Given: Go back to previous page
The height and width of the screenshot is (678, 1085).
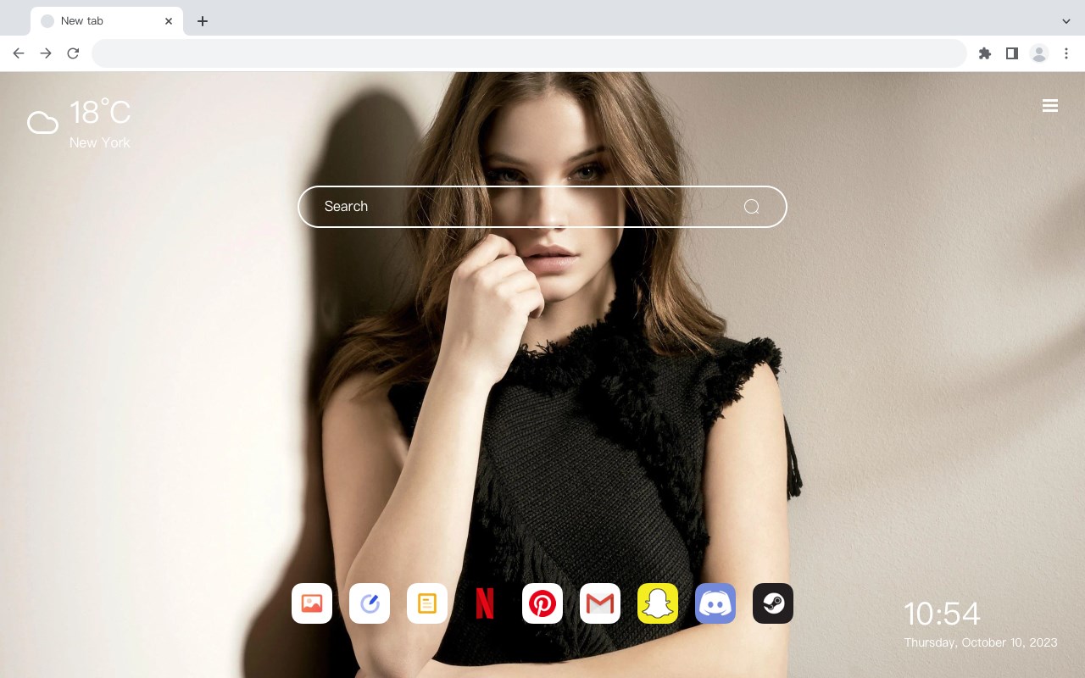Looking at the screenshot, I should tap(19, 53).
